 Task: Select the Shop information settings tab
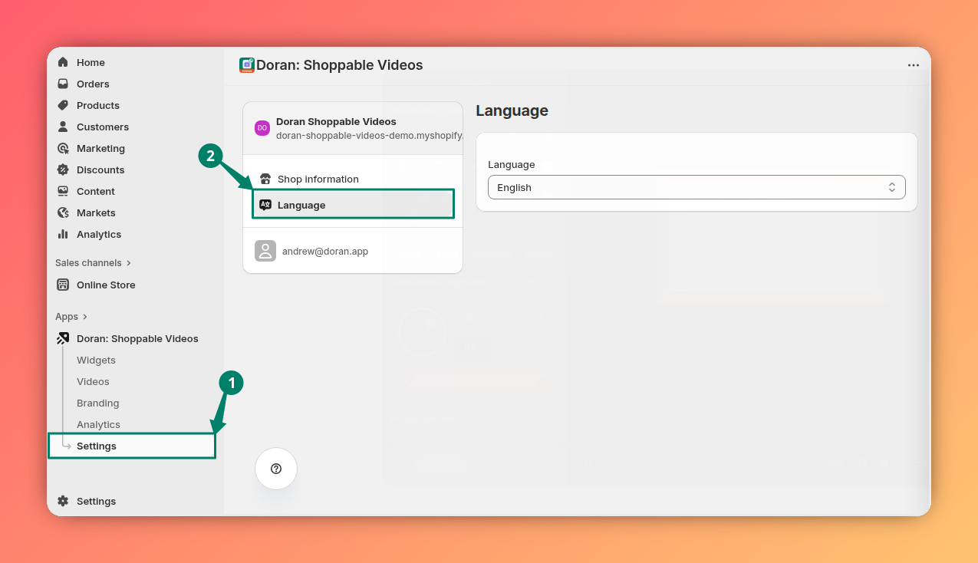point(353,179)
